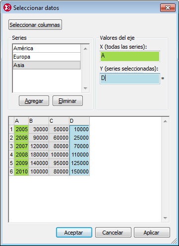Select the Asia series

point(47,65)
